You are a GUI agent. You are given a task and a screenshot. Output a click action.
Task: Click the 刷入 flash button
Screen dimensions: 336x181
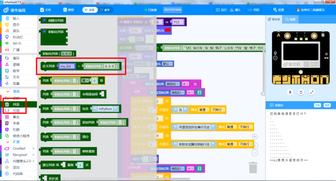click(x=236, y=10)
